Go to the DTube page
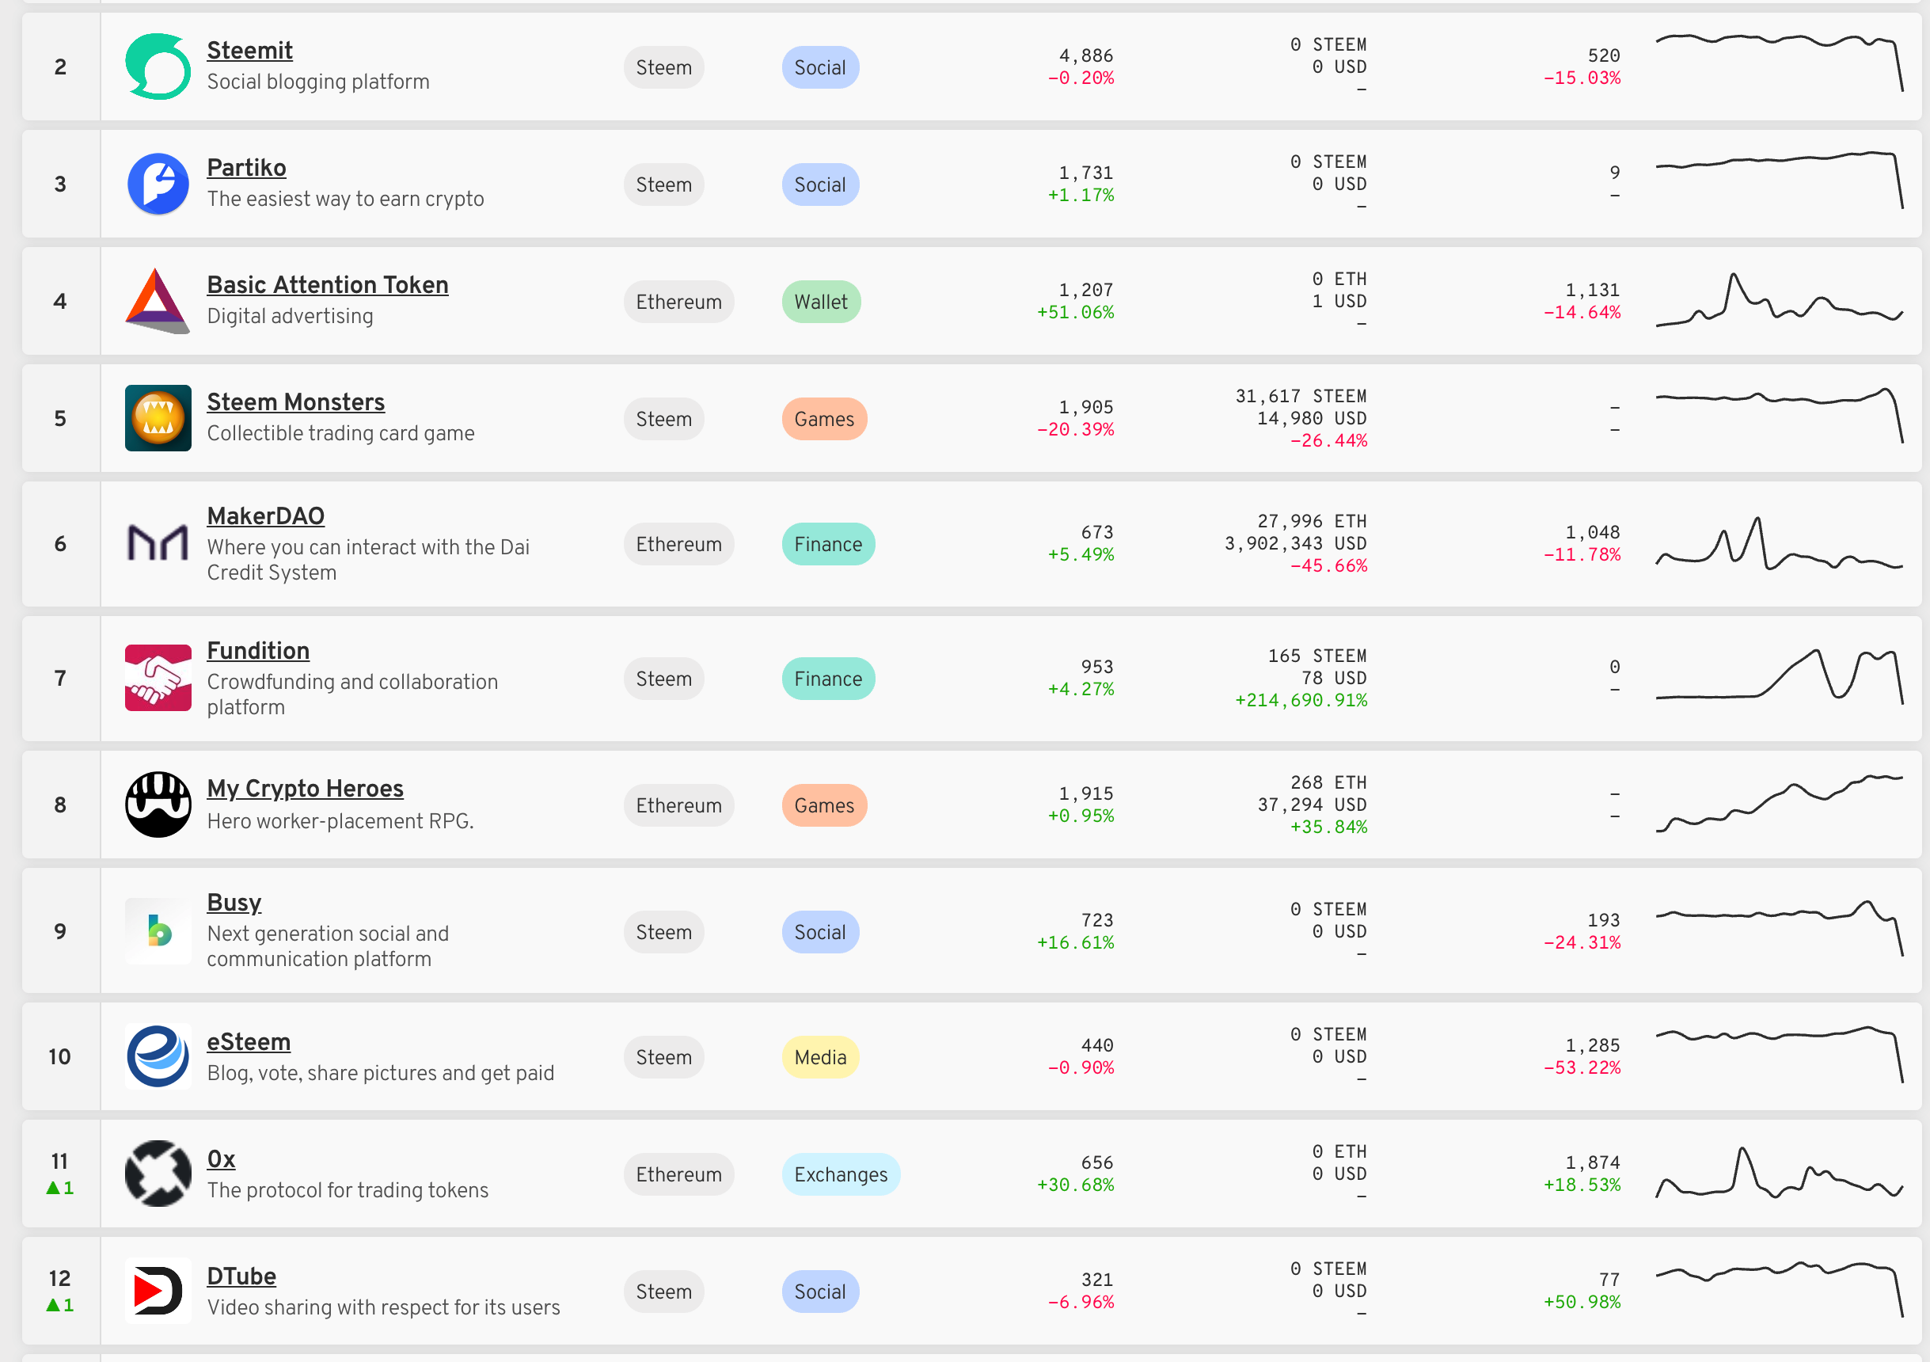The image size is (1930, 1362). [x=241, y=1276]
